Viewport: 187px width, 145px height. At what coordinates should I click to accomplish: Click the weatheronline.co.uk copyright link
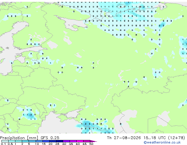[162, 143]
